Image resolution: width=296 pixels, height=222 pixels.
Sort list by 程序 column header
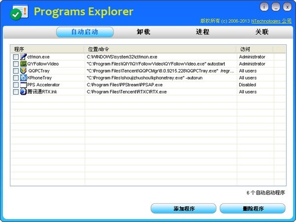(47, 49)
